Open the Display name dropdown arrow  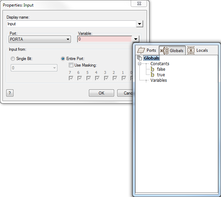[x=139, y=24]
